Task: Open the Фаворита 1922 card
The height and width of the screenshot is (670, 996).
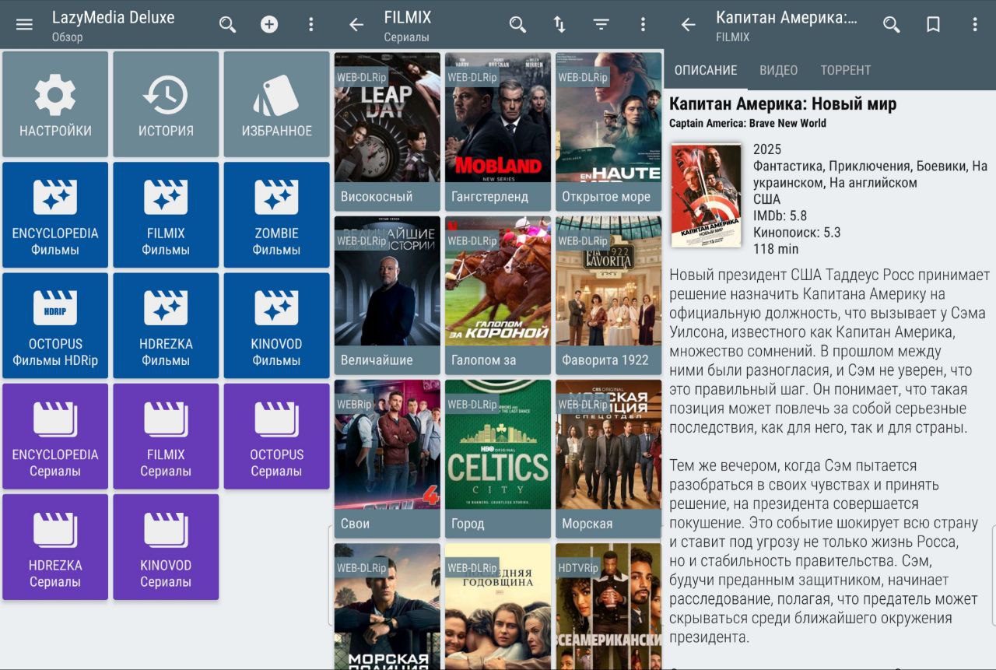Action: point(608,295)
